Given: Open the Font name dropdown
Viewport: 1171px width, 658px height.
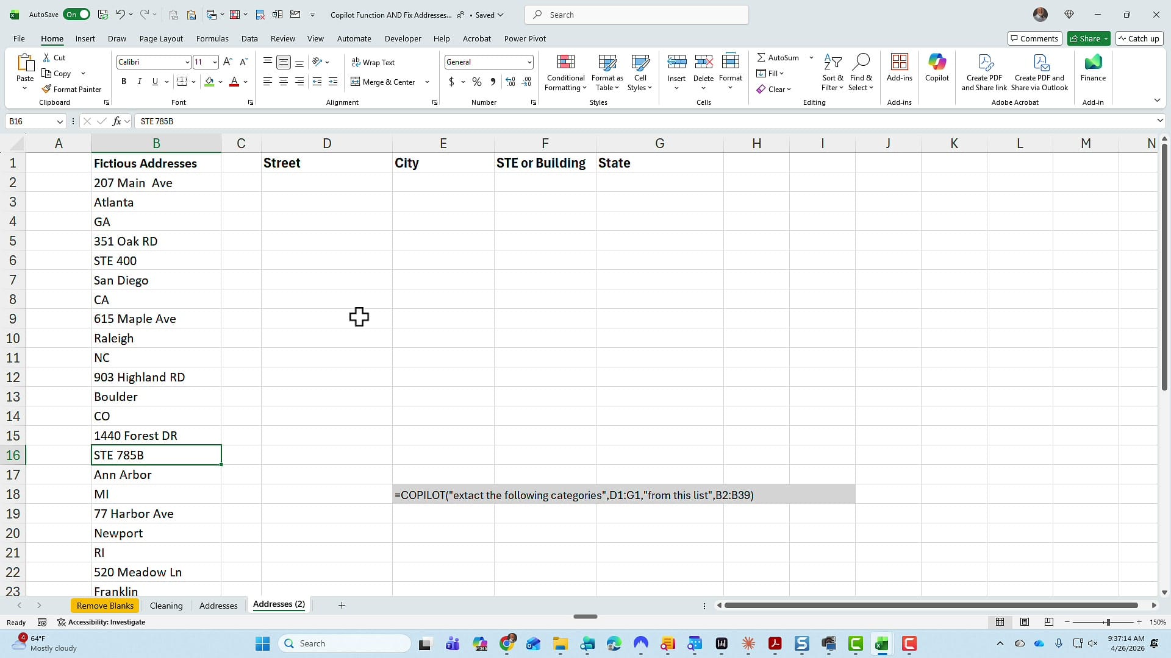Looking at the screenshot, I should point(187,62).
